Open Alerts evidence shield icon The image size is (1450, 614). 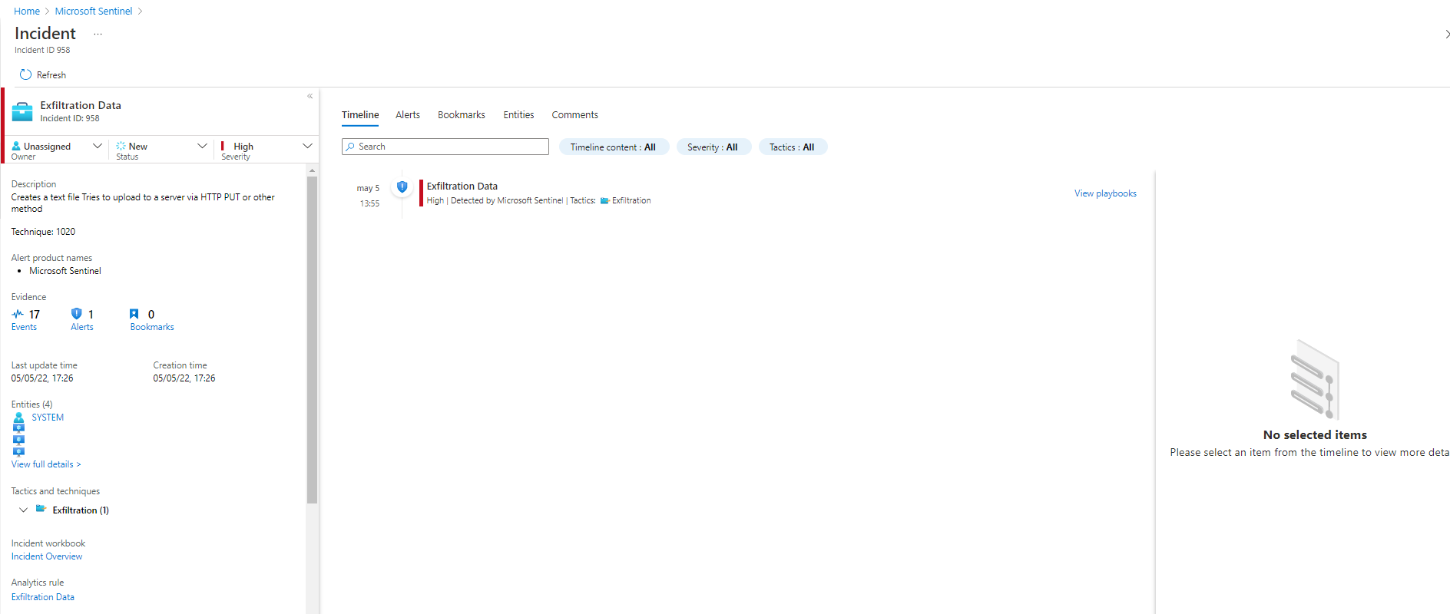click(x=76, y=314)
